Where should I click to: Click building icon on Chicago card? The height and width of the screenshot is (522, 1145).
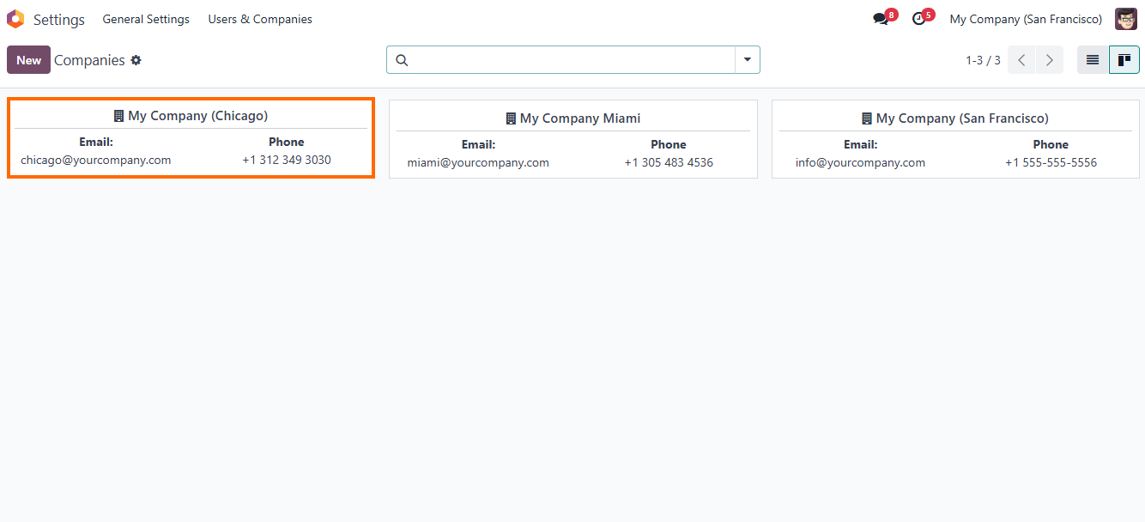point(118,116)
